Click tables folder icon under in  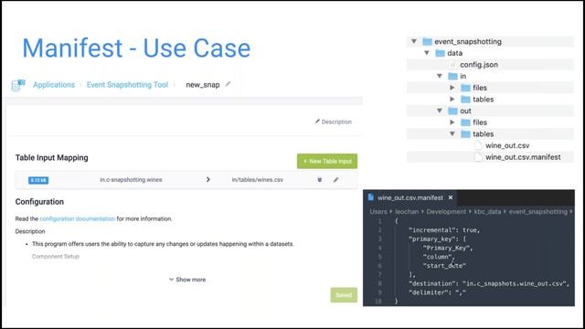tap(465, 100)
